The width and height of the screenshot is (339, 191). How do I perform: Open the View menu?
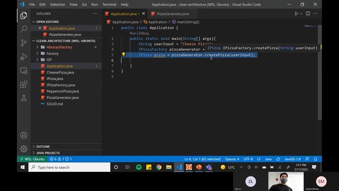[74, 4]
